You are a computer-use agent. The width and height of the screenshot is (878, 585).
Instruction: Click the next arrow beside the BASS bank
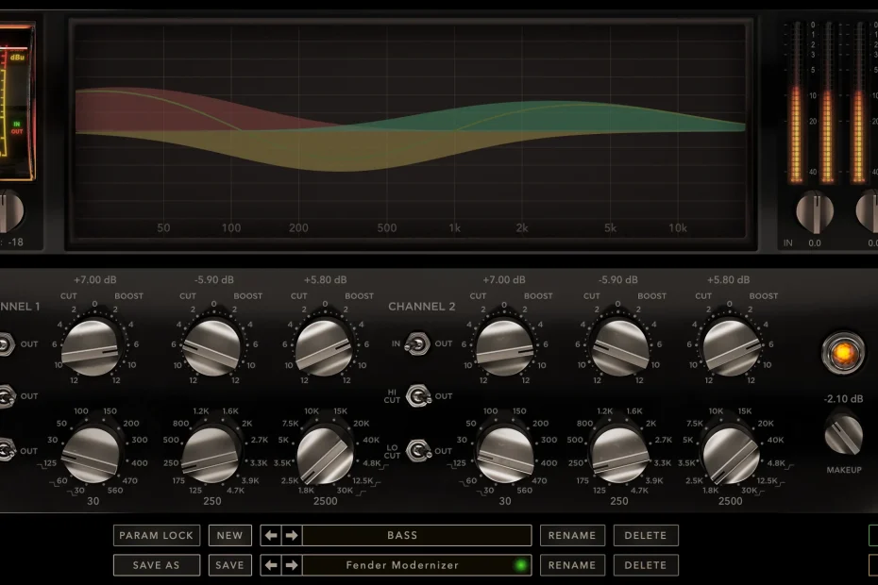point(292,535)
